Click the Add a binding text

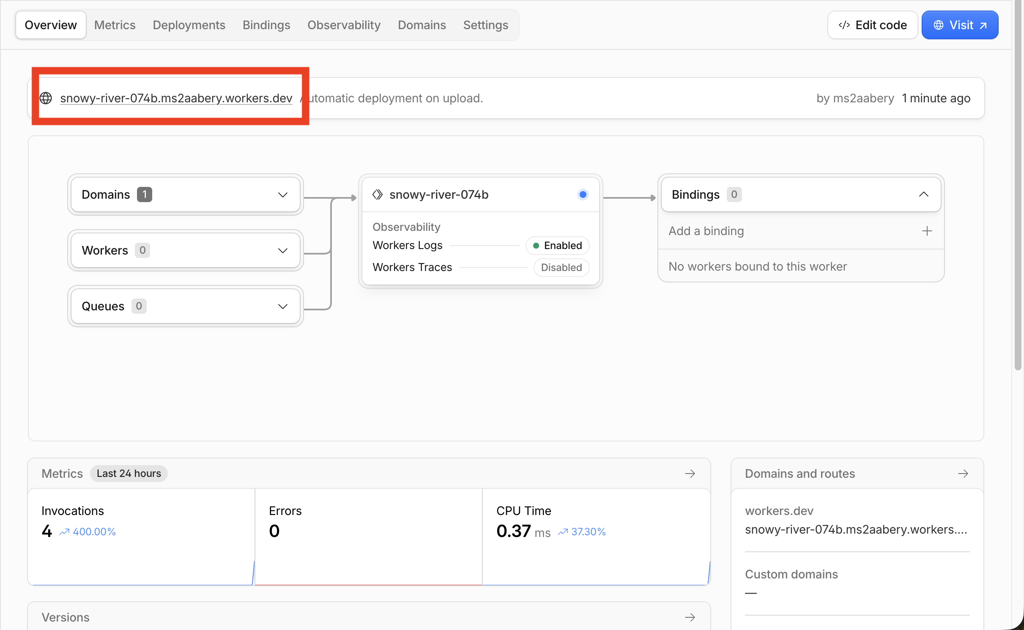(706, 231)
